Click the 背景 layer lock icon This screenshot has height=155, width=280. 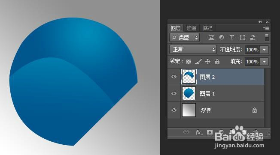tap(255, 110)
